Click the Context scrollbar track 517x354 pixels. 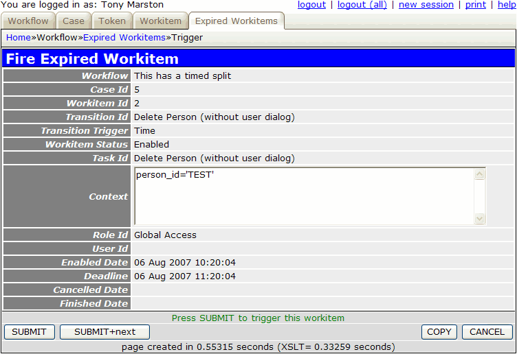pyautogui.click(x=480, y=196)
